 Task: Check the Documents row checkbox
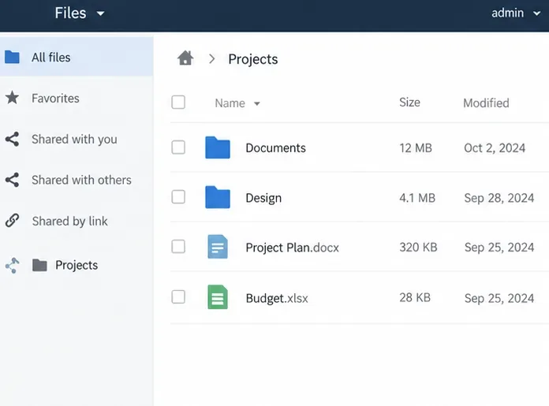[x=178, y=147]
